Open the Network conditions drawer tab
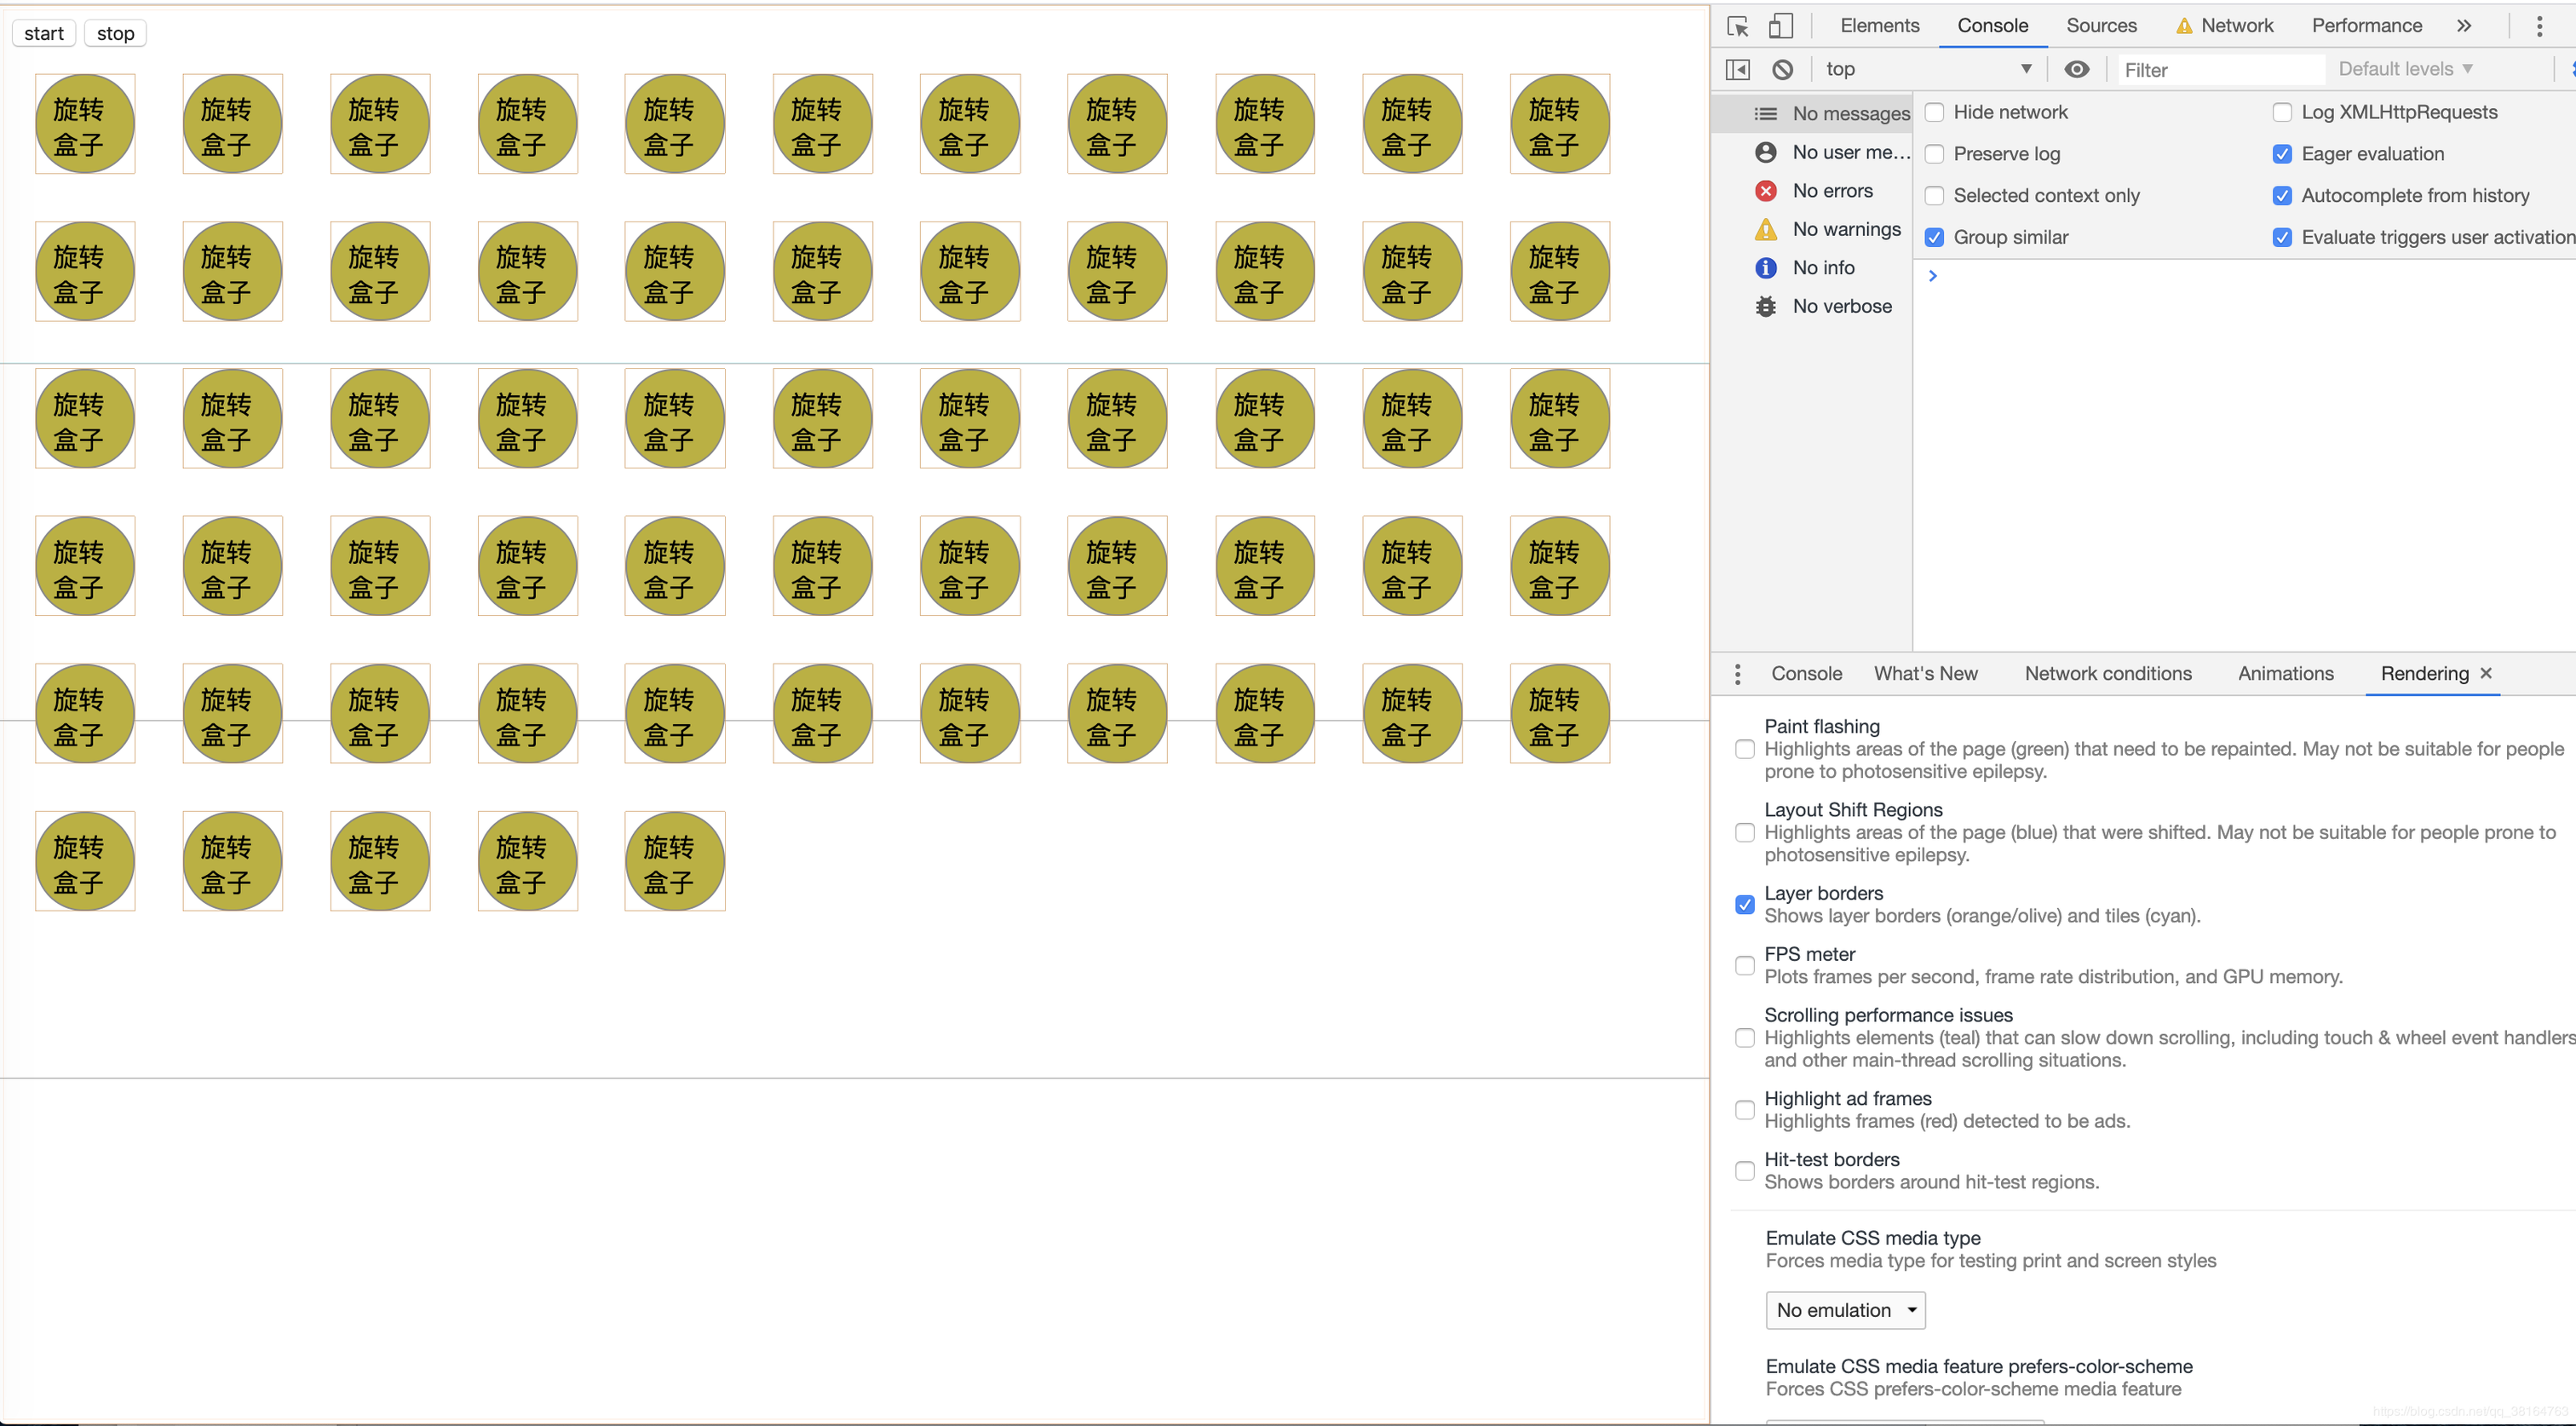This screenshot has height=1426, width=2576. point(2108,674)
